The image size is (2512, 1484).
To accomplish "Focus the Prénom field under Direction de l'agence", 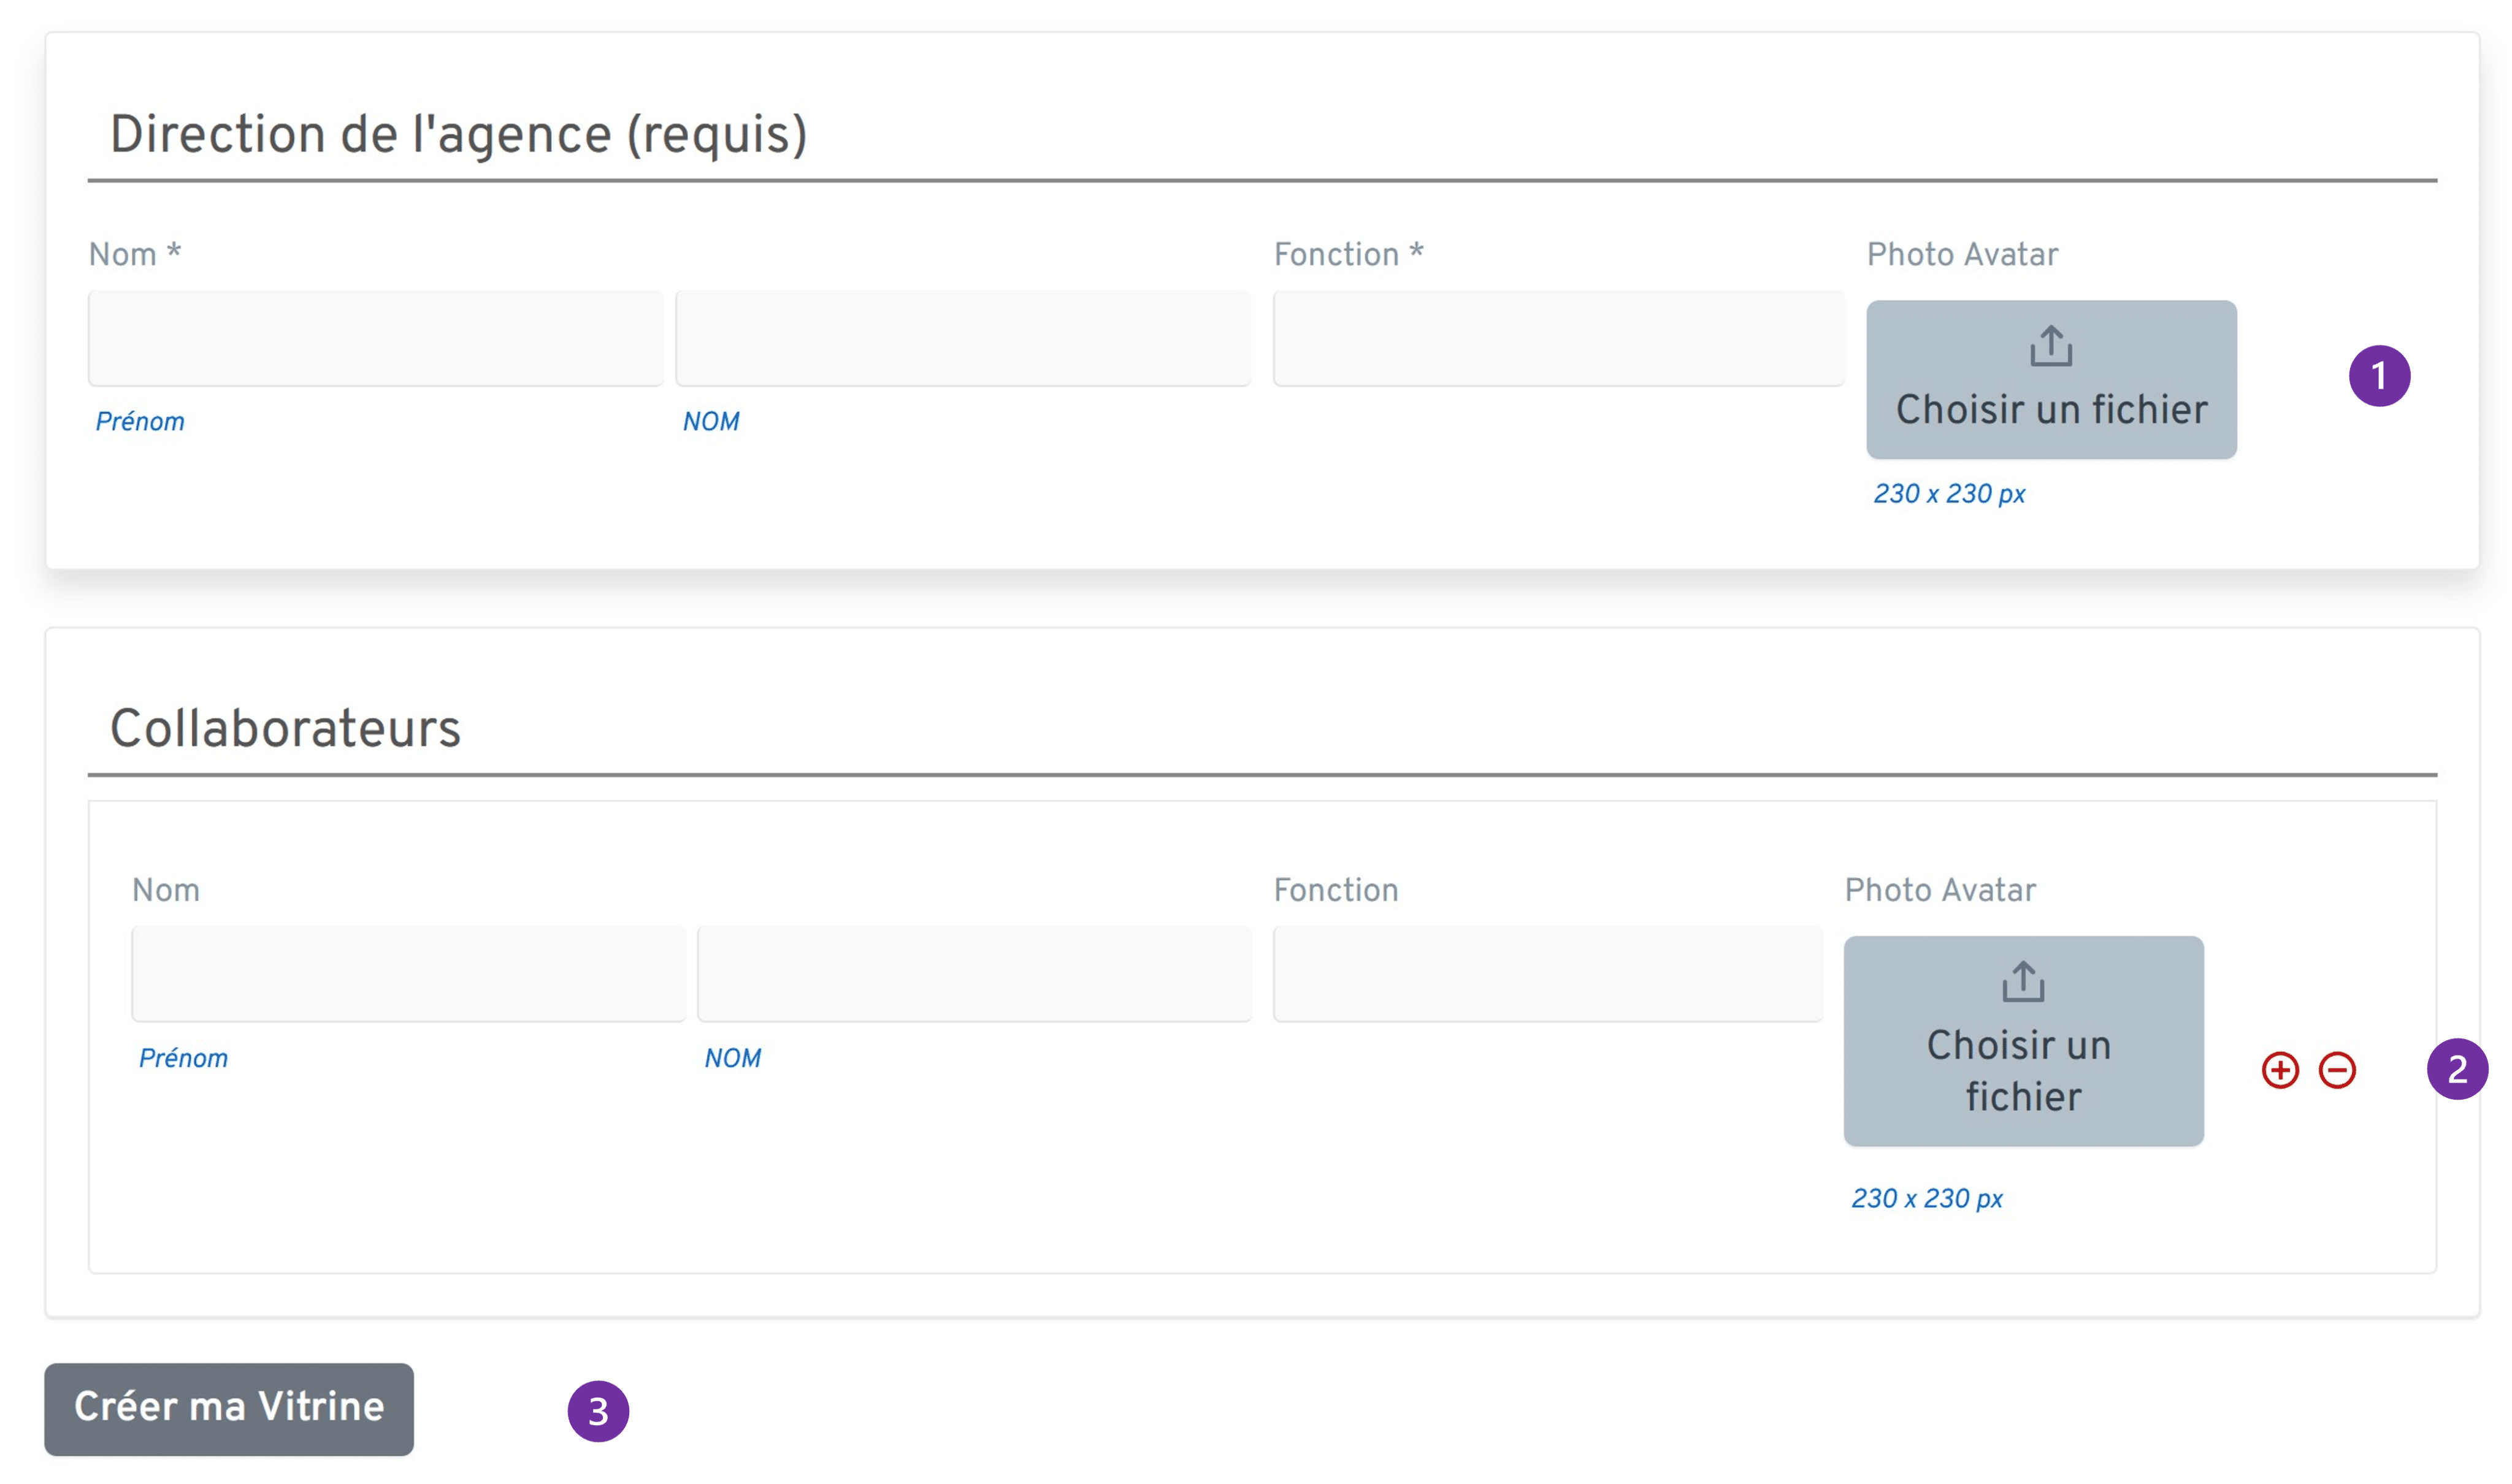I will pyautogui.click(x=375, y=338).
